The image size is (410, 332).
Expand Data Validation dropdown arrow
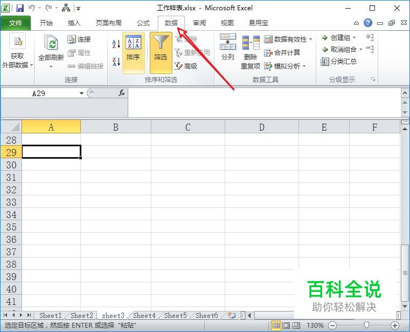pos(311,39)
